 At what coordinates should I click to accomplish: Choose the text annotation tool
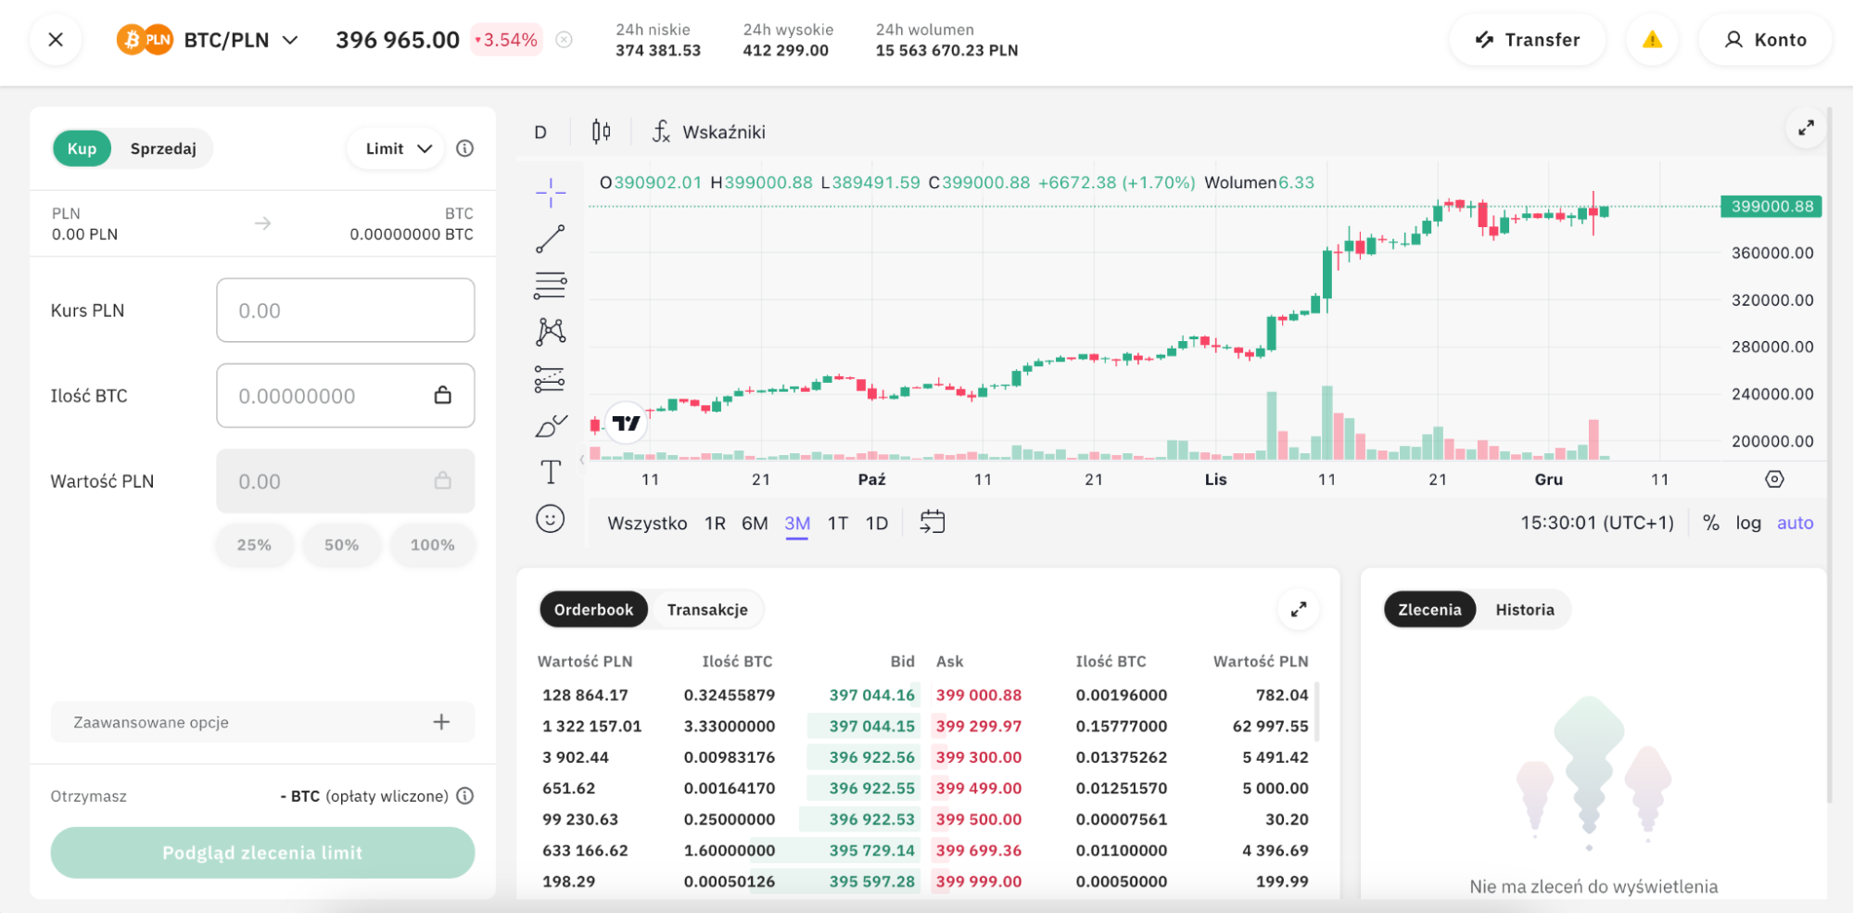click(x=550, y=472)
